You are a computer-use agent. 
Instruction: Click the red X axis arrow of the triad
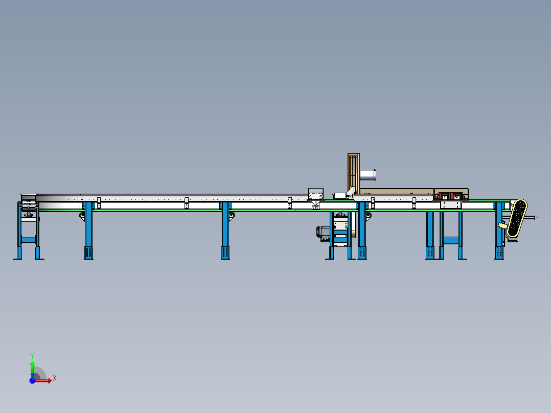pyautogui.click(x=43, y=380)
